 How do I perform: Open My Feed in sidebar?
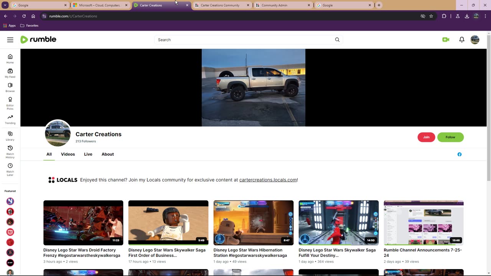point(10,73)
